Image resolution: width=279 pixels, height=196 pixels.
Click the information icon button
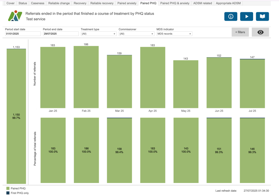(x=231, y=17)
